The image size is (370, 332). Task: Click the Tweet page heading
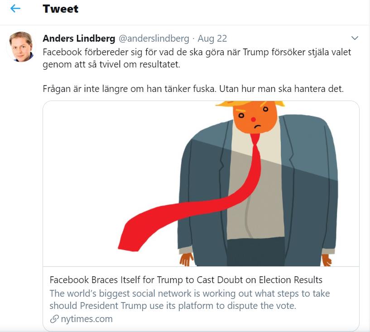(x=60, y=9)
